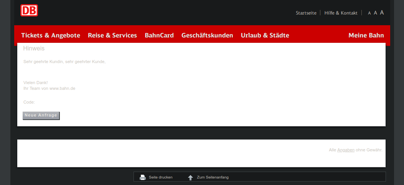Viewport: 404px width, 185px height.
Task: Select smallest font size A
Action: click(x=369, y=13)
